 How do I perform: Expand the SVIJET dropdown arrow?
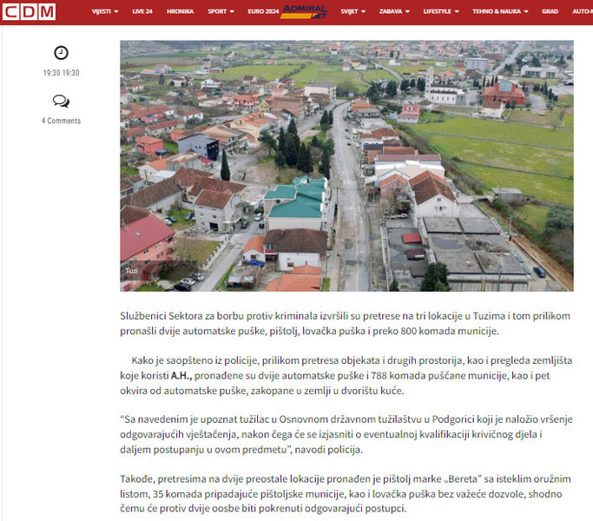click(x=364, y=12)
